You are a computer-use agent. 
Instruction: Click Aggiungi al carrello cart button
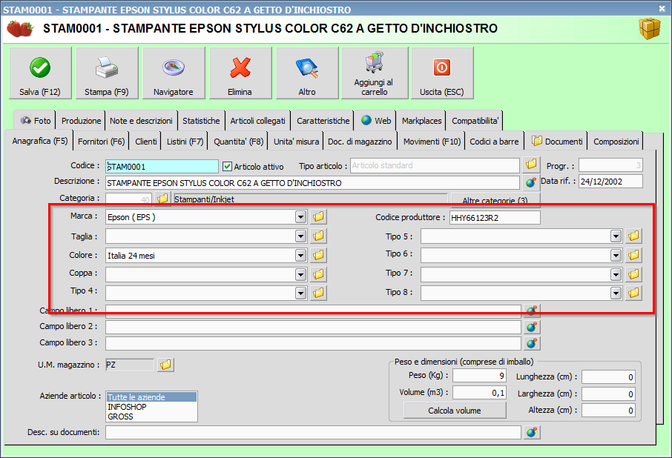point(375,73)
